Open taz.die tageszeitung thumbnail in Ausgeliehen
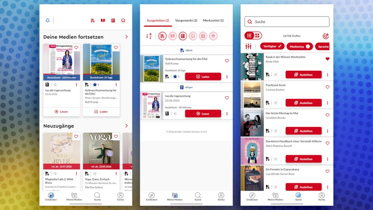Image resolution: width=373 pixels, height=210 pixels. (152, 105)
